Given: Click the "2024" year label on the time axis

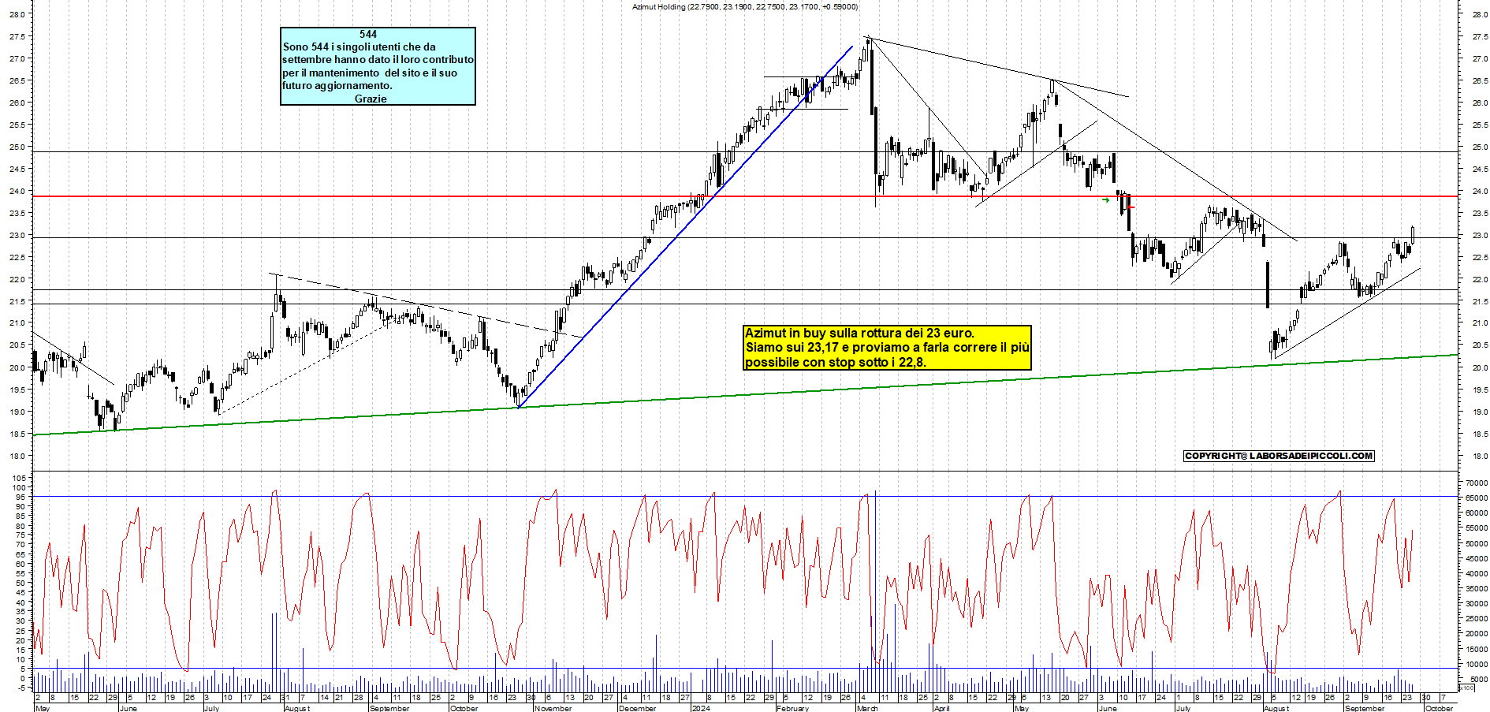Looking at the screenshot, I should [x=700, y=708].
